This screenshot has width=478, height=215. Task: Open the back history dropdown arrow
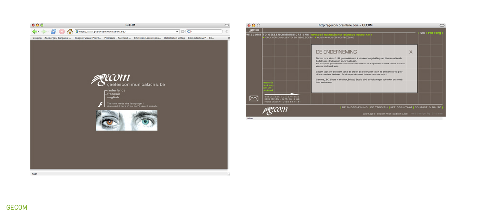click(x=38, y=32)
